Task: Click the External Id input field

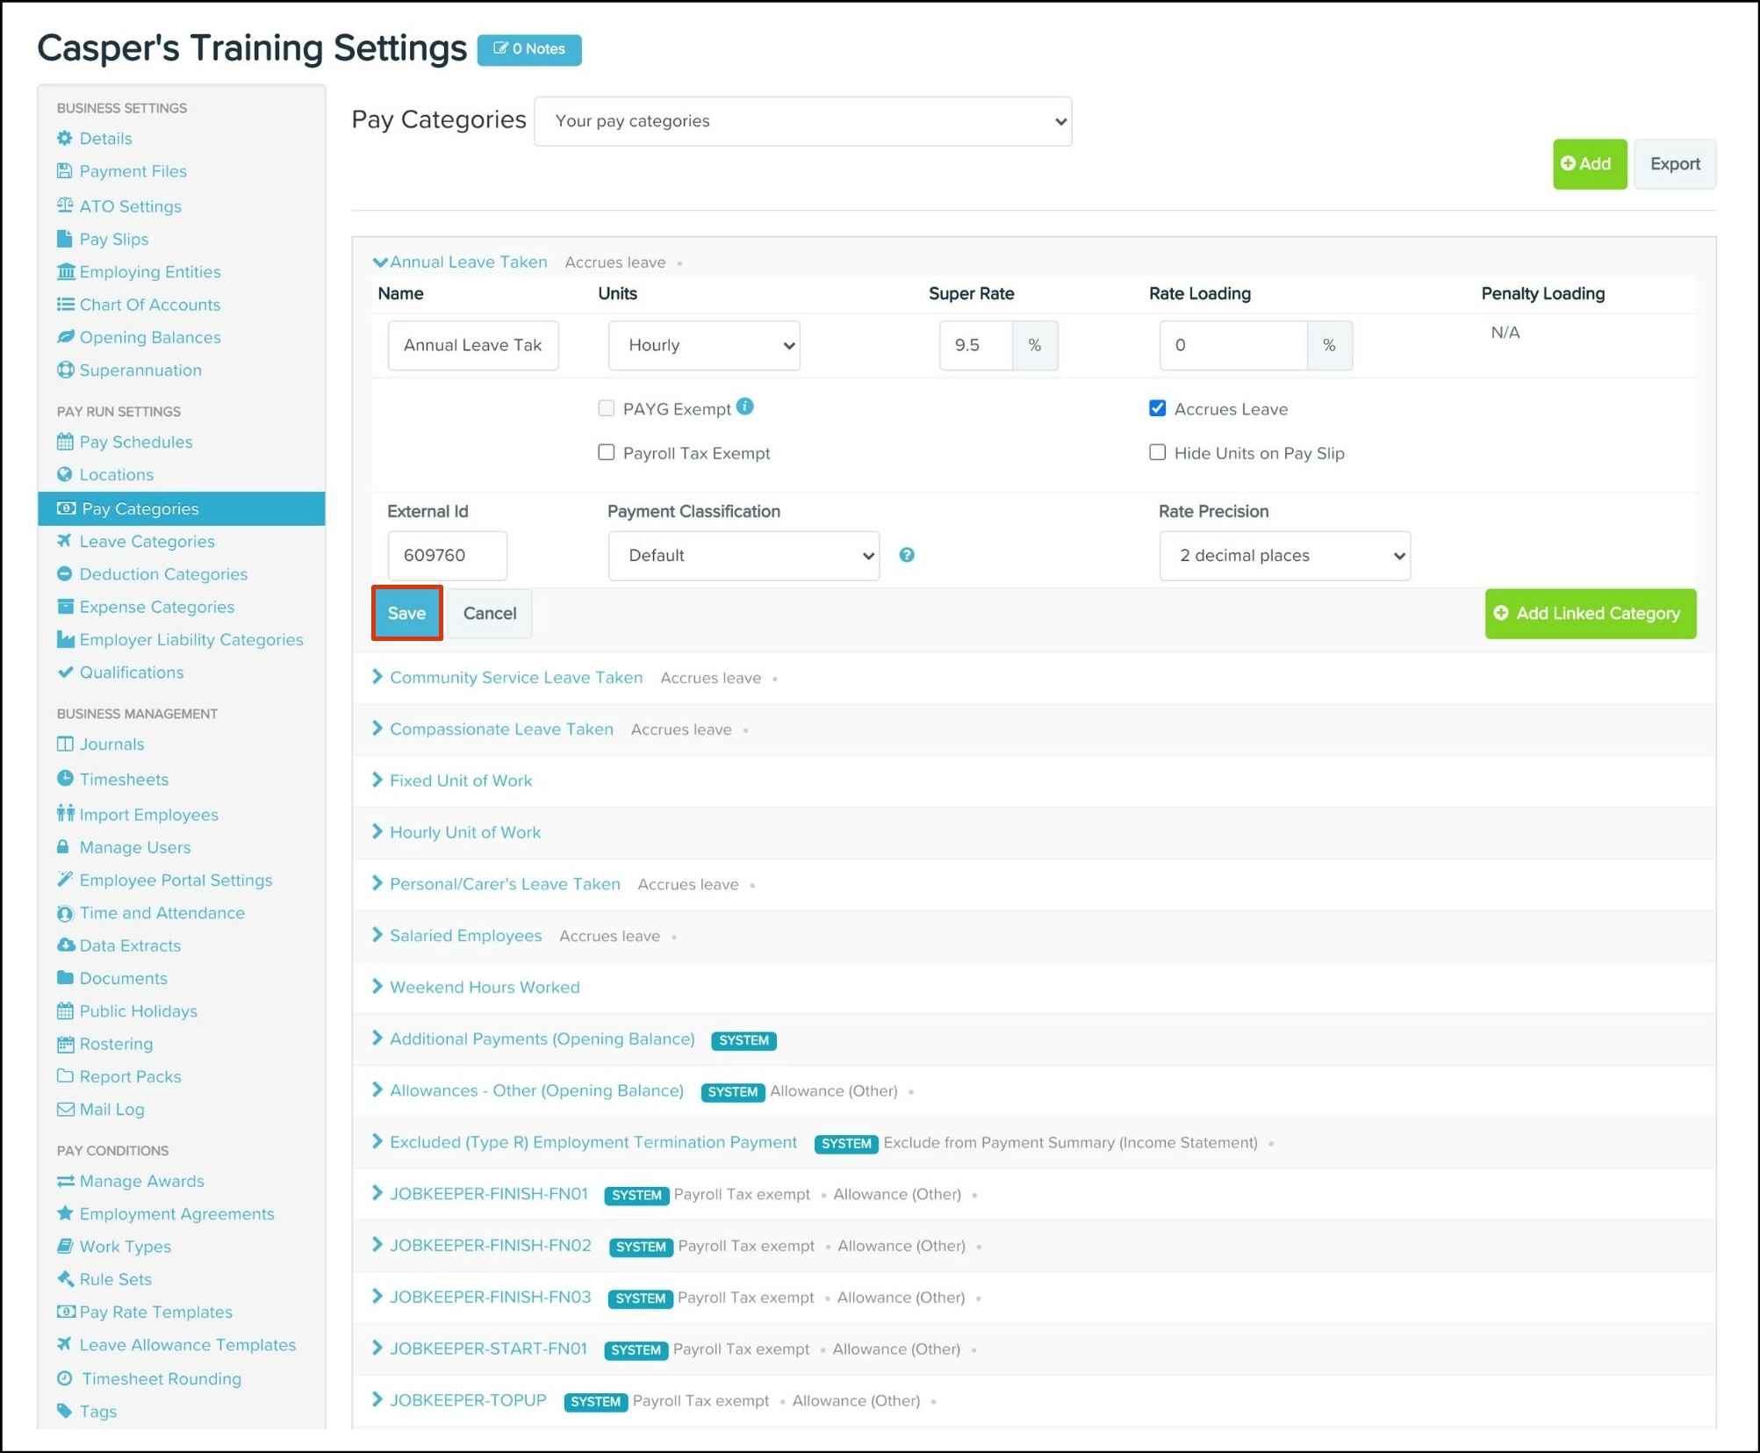Action: pyautogui.click(x=447, y=555)
